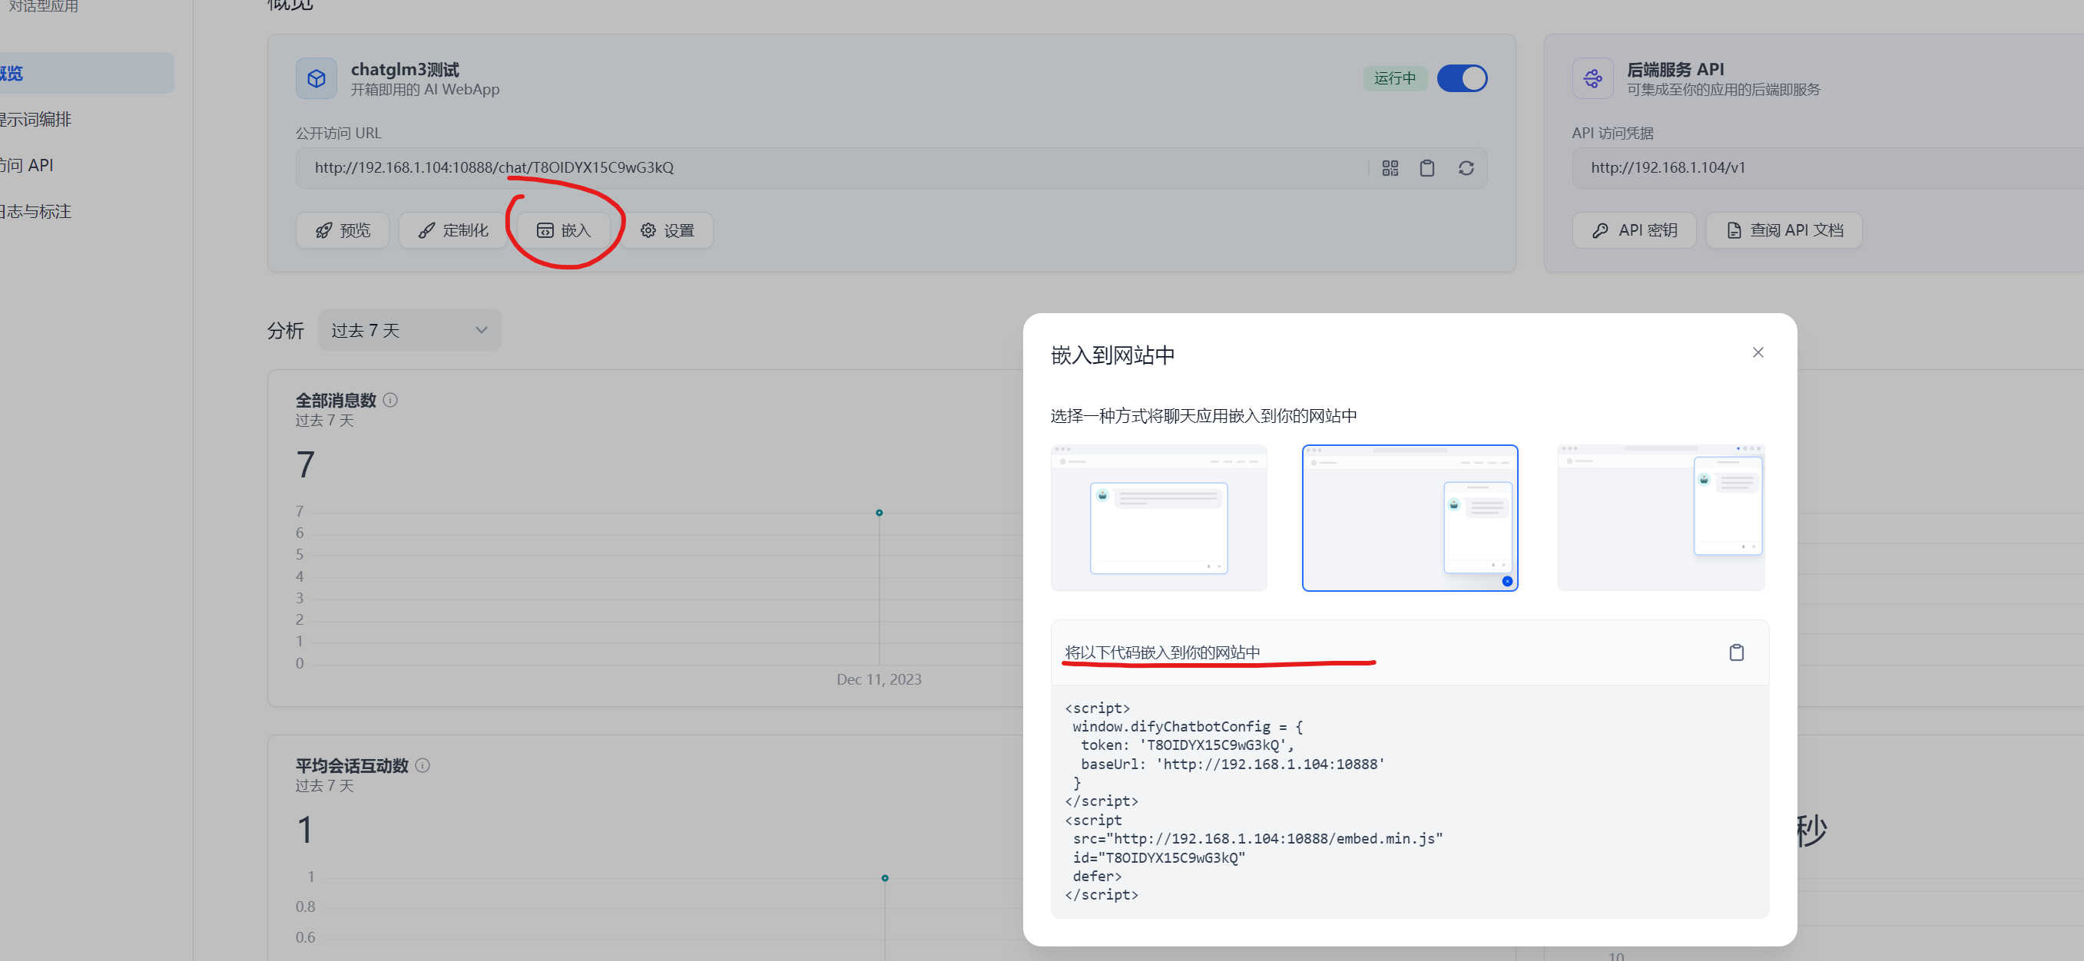Open 查阅 API 文档 link
Image resolution: width=2084 pixels, height=961 pixels.
(1784, 230)
